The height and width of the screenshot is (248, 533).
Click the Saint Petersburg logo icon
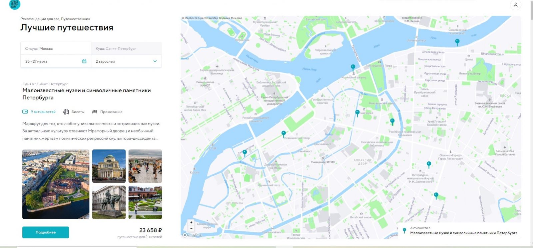coord(15,4)
